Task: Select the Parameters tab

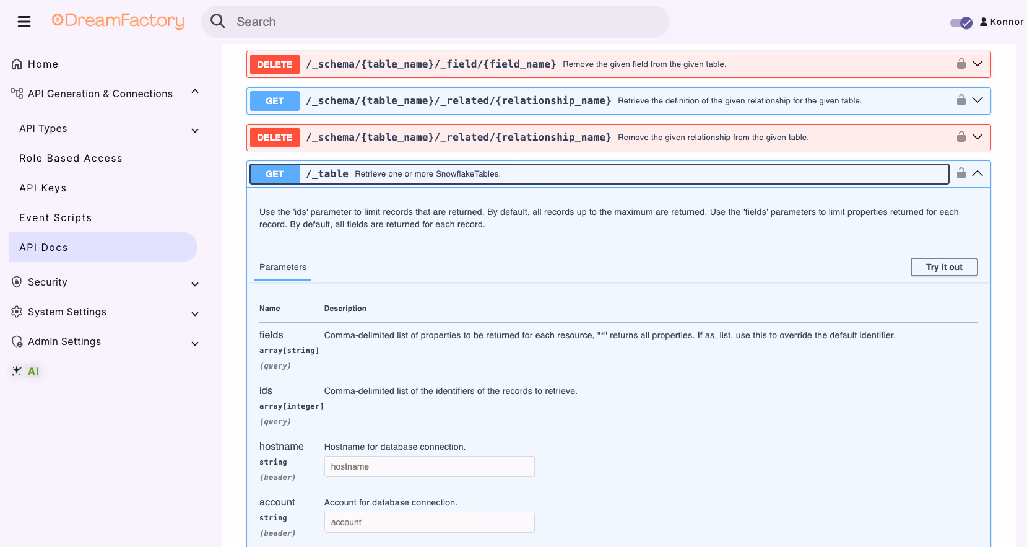Action: point(283,267)
